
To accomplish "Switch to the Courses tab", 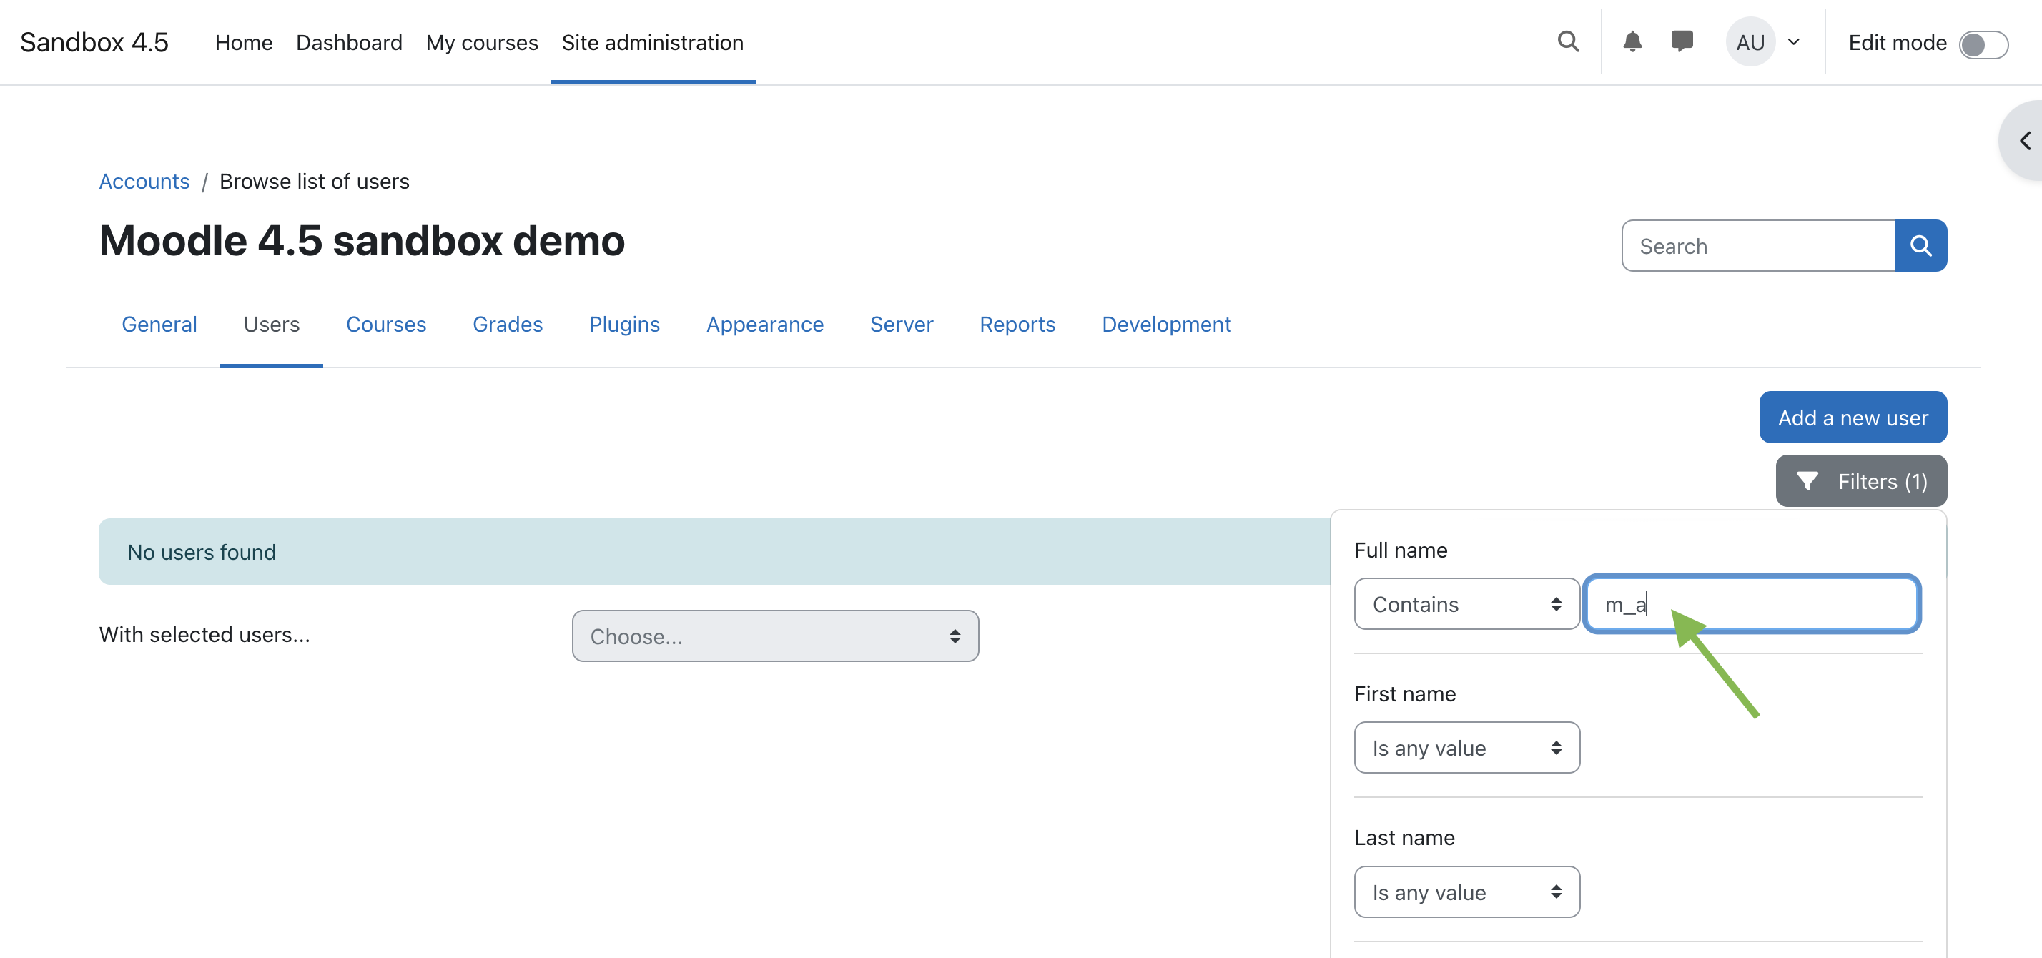I will [386, 324].
